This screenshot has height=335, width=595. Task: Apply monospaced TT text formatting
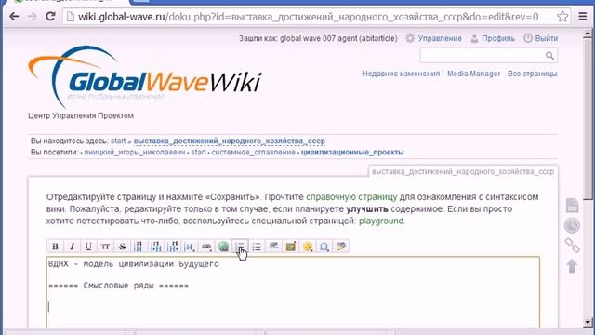coord(105,247)
